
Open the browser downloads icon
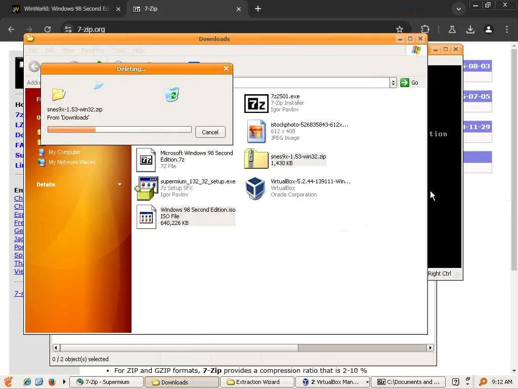[x=470, y=29]
